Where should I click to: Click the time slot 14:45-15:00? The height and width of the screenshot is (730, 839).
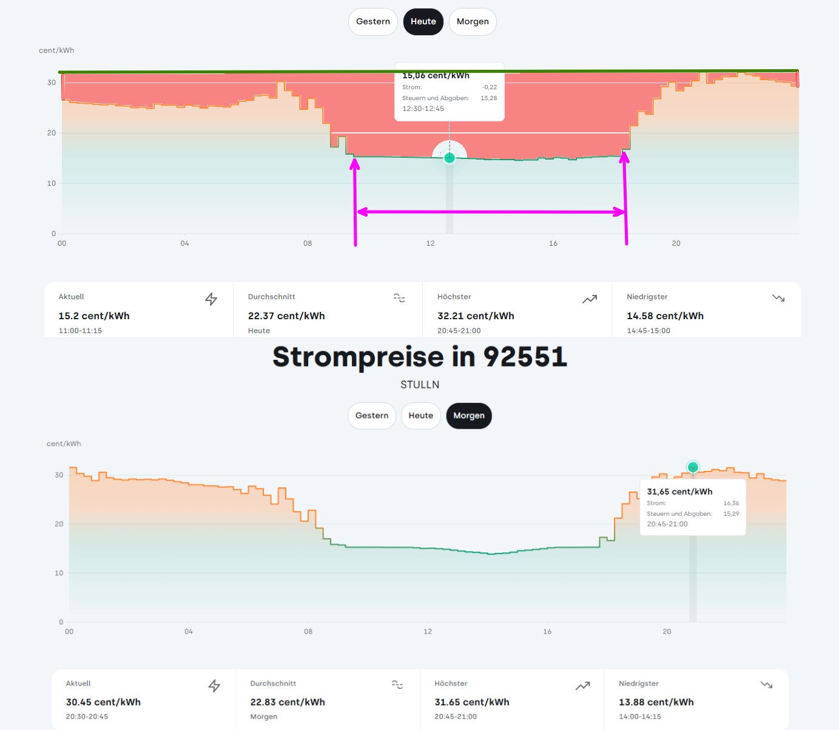(x=649, y=331)
